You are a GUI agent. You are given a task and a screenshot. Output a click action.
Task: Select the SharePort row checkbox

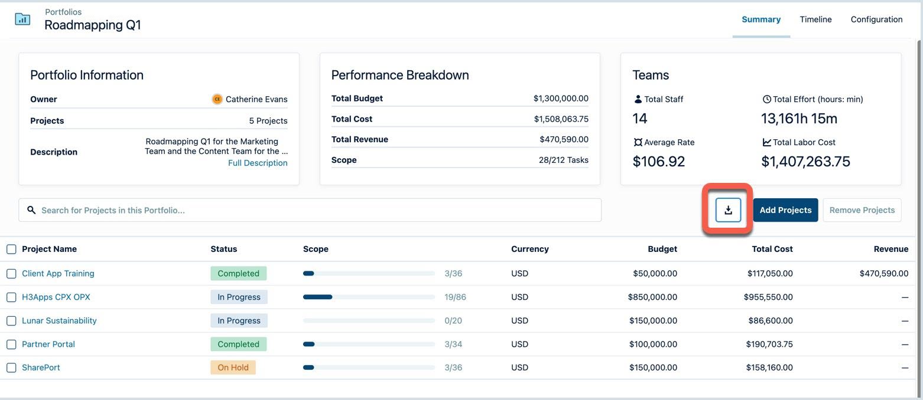click(11, 368)
